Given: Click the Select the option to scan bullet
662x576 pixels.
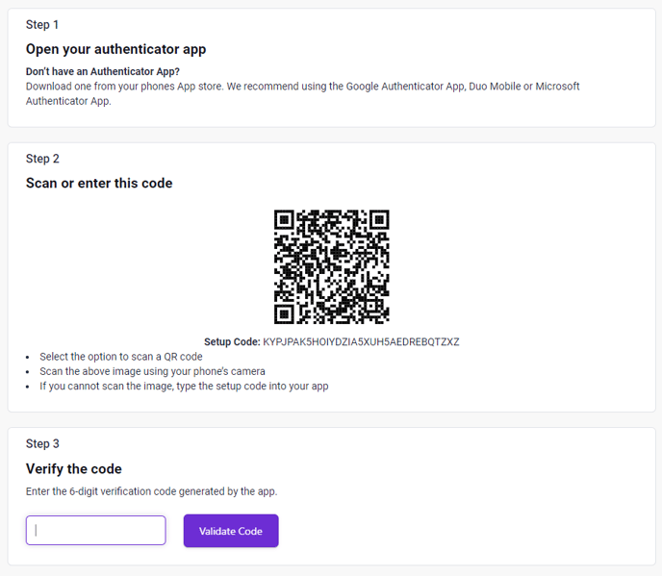Looking at the screenshot, I should pyautogui.click(x=121, y=357).
